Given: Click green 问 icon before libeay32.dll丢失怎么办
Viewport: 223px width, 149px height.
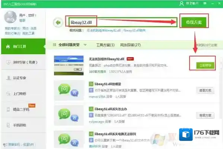Looking at the screenshot, I should (x=91, y=109).
